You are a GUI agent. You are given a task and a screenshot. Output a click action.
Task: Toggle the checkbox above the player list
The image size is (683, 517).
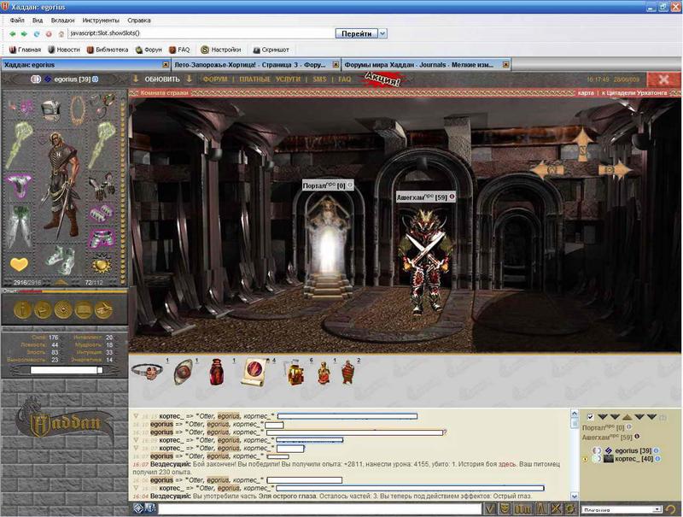590,417
